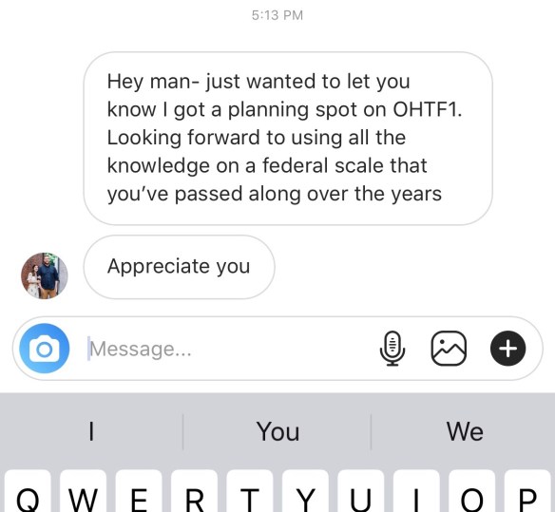Tap the T key
The height and width of the screenshot is (512, 555).
click(250, 491)
